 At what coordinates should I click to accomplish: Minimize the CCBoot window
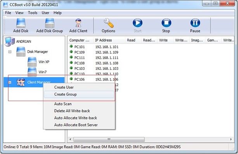point(207,3)
